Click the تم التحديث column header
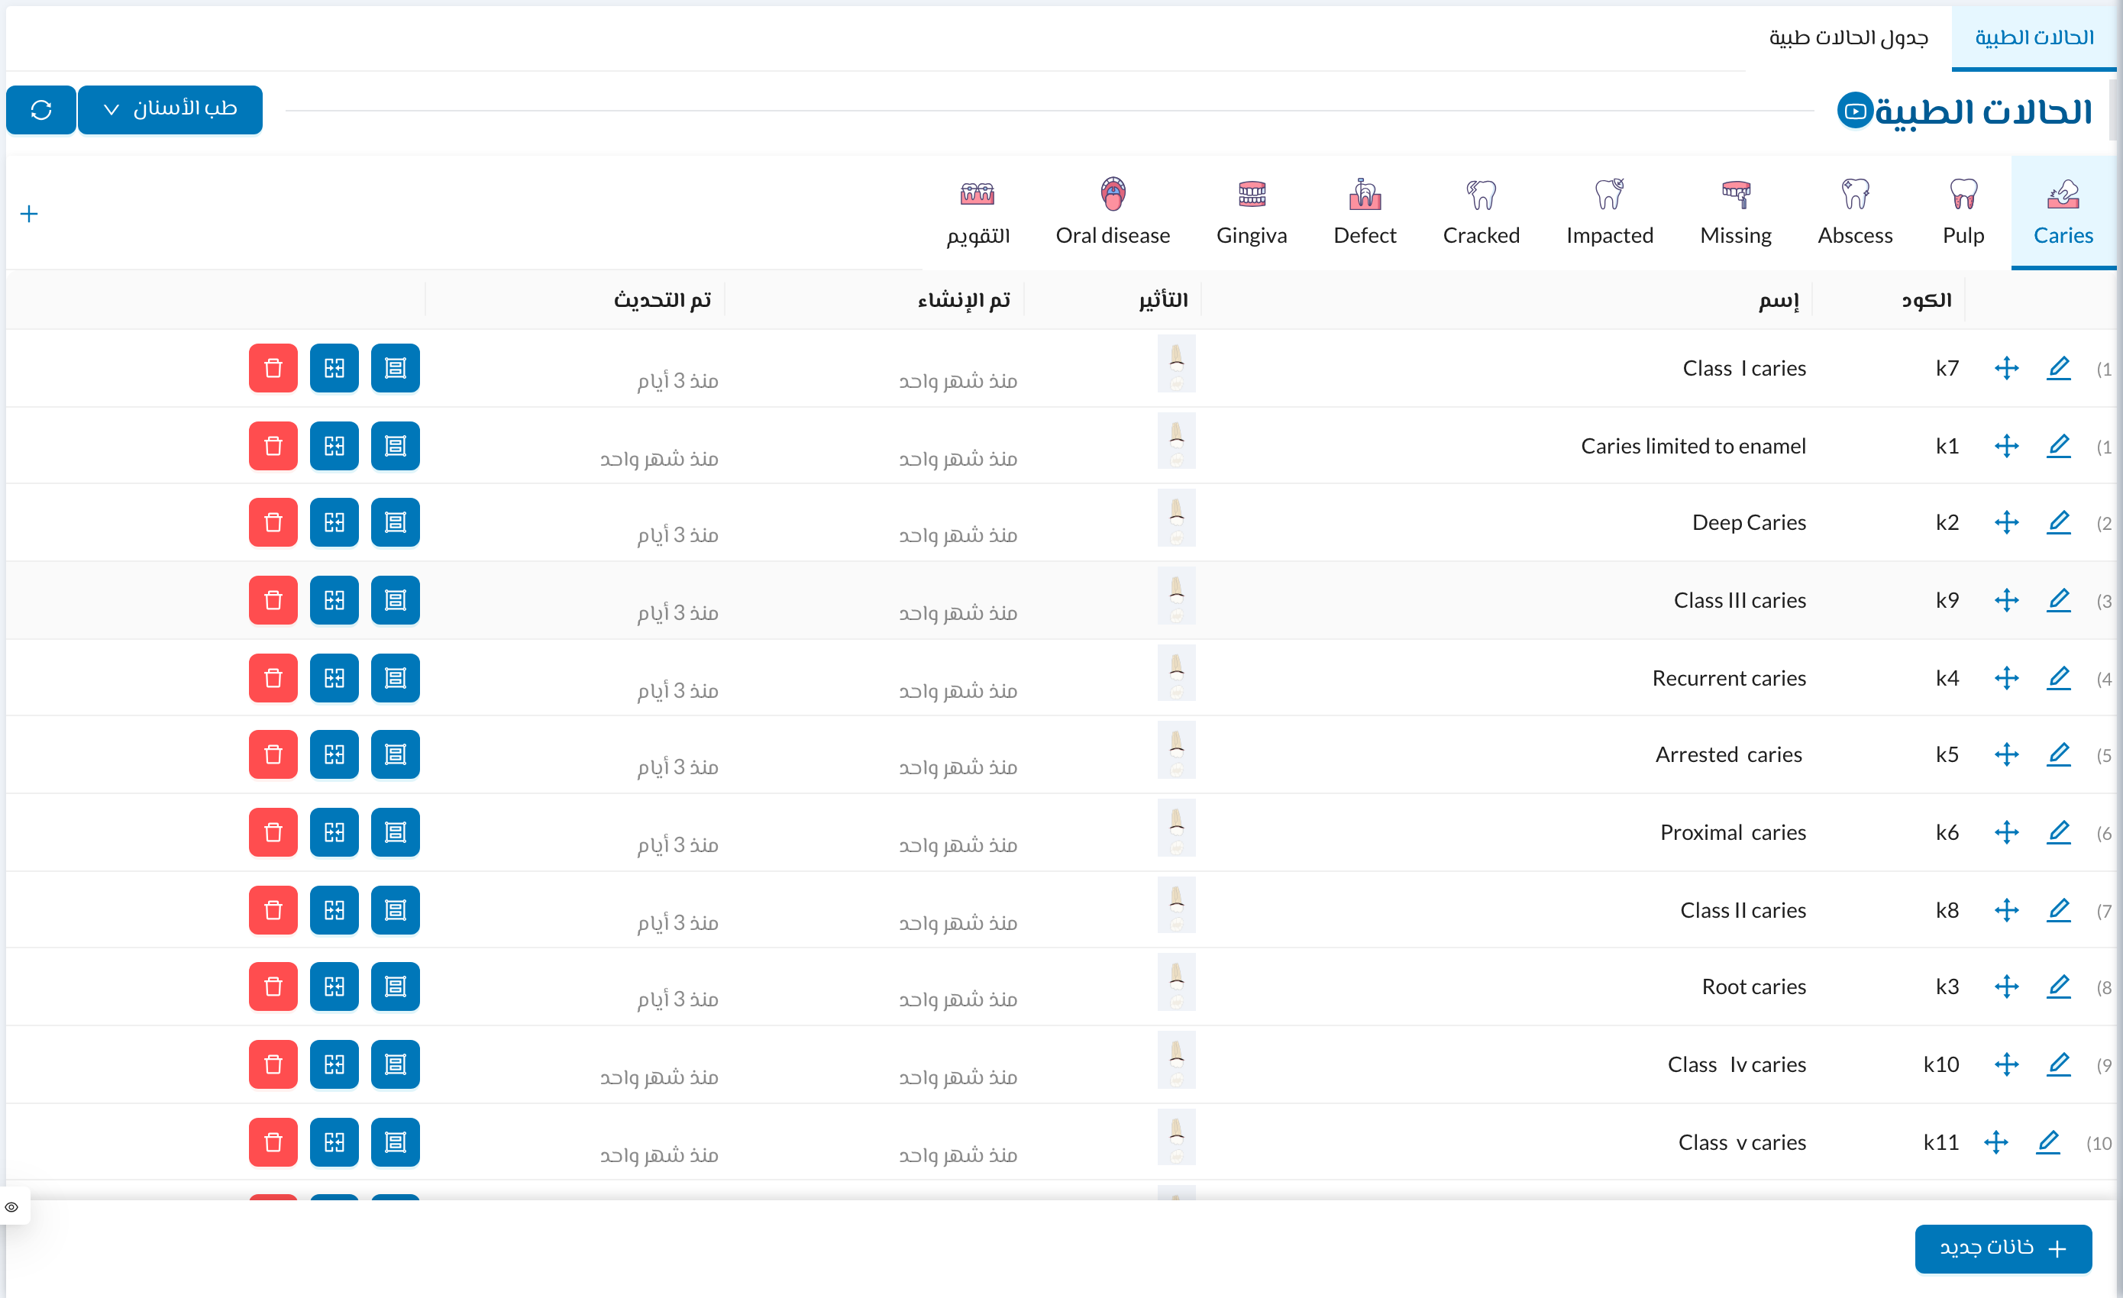 [661, 300]
